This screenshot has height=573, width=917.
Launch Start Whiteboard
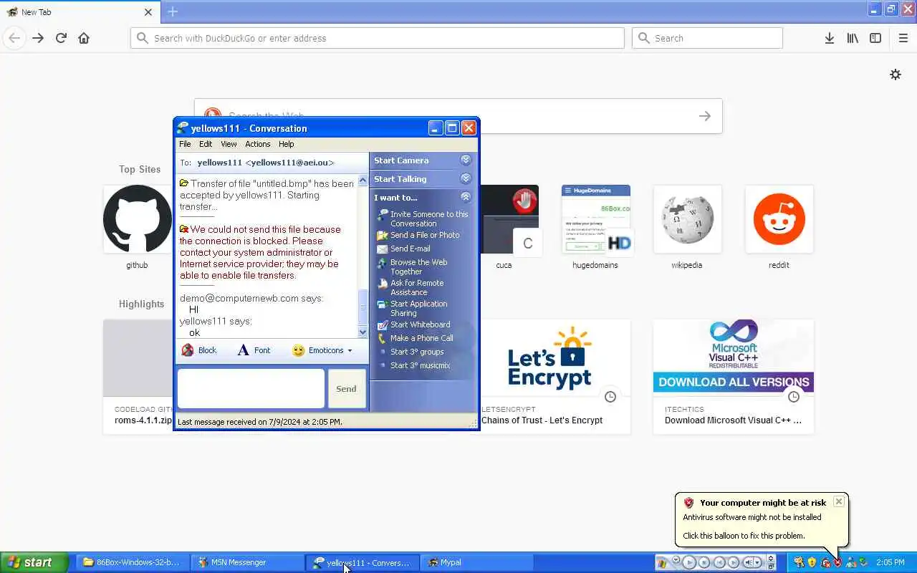[414, 324]
